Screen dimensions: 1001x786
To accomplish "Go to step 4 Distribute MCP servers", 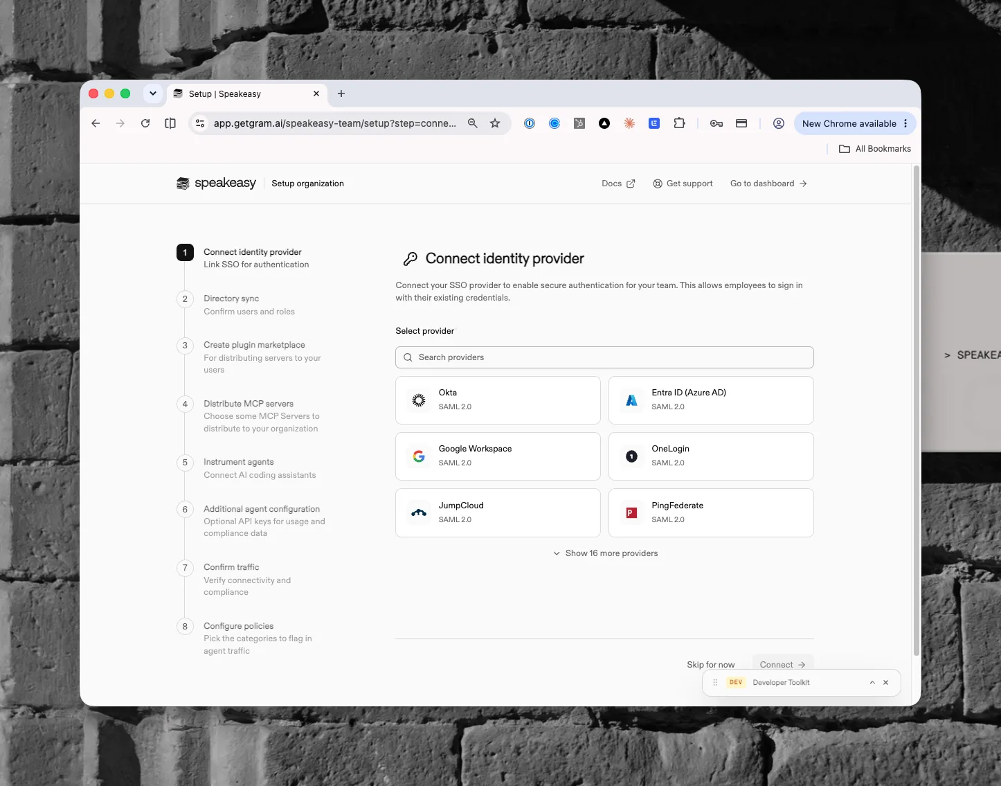I will pyautogui.click(x=249, y=416).
